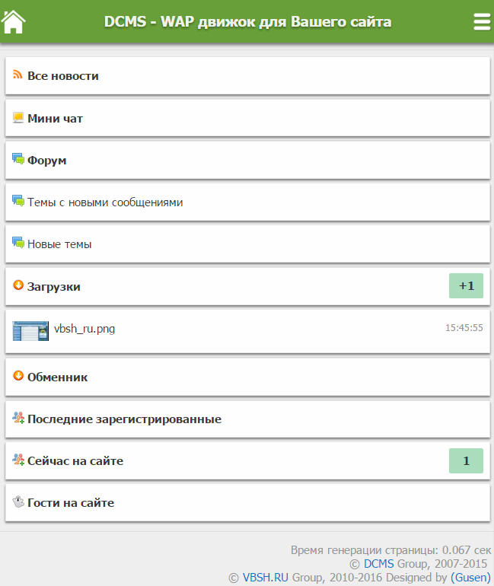Image resolution: width=494 pixels, height=586 pixels.
Task: Follow the VBSH.RU footer link
Action: 264,578
